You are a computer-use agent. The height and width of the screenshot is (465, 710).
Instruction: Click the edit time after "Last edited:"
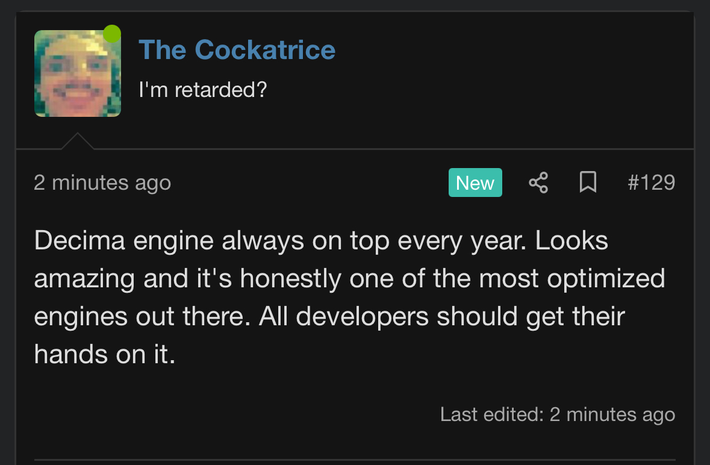pyautogui.click(x=612, y=414)
